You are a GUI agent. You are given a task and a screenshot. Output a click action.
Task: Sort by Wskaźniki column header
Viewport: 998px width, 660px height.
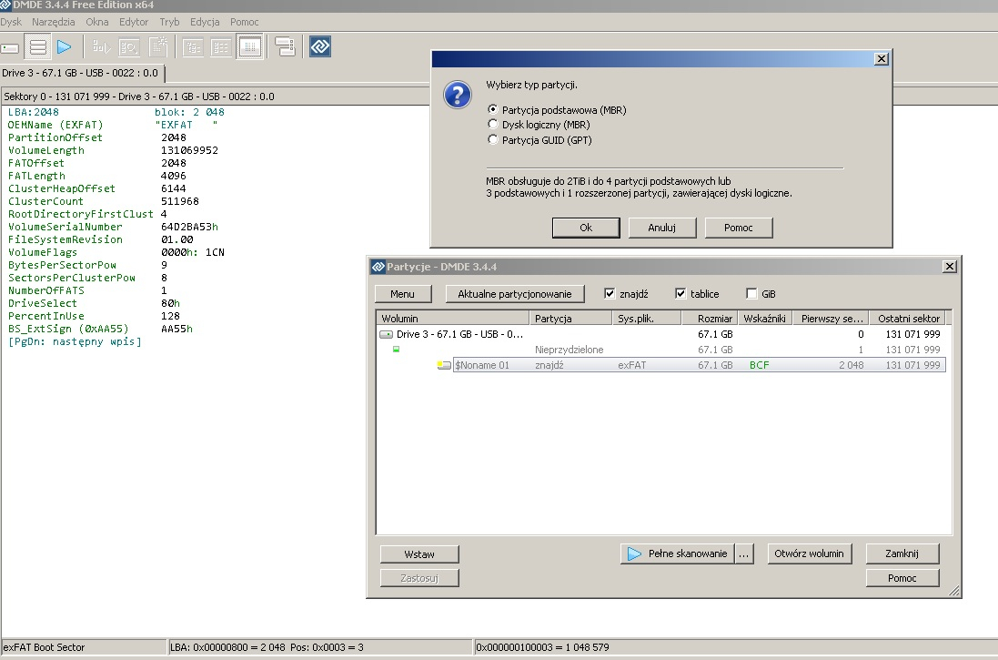[765, 318]
